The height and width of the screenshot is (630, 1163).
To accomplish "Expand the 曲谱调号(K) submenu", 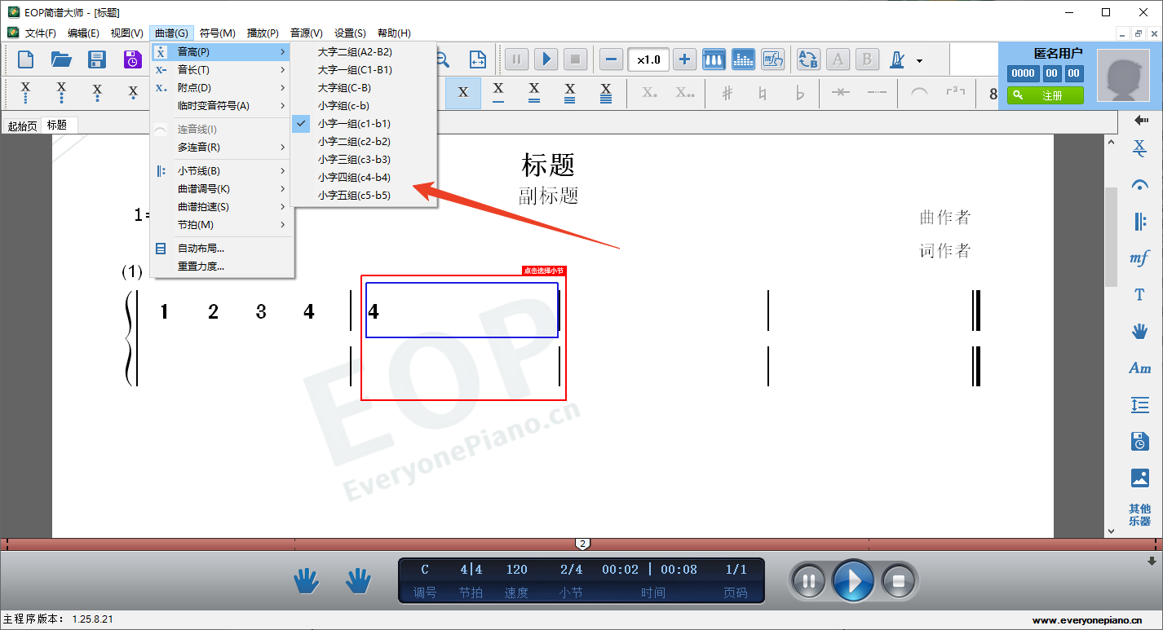I will [222, 189].
